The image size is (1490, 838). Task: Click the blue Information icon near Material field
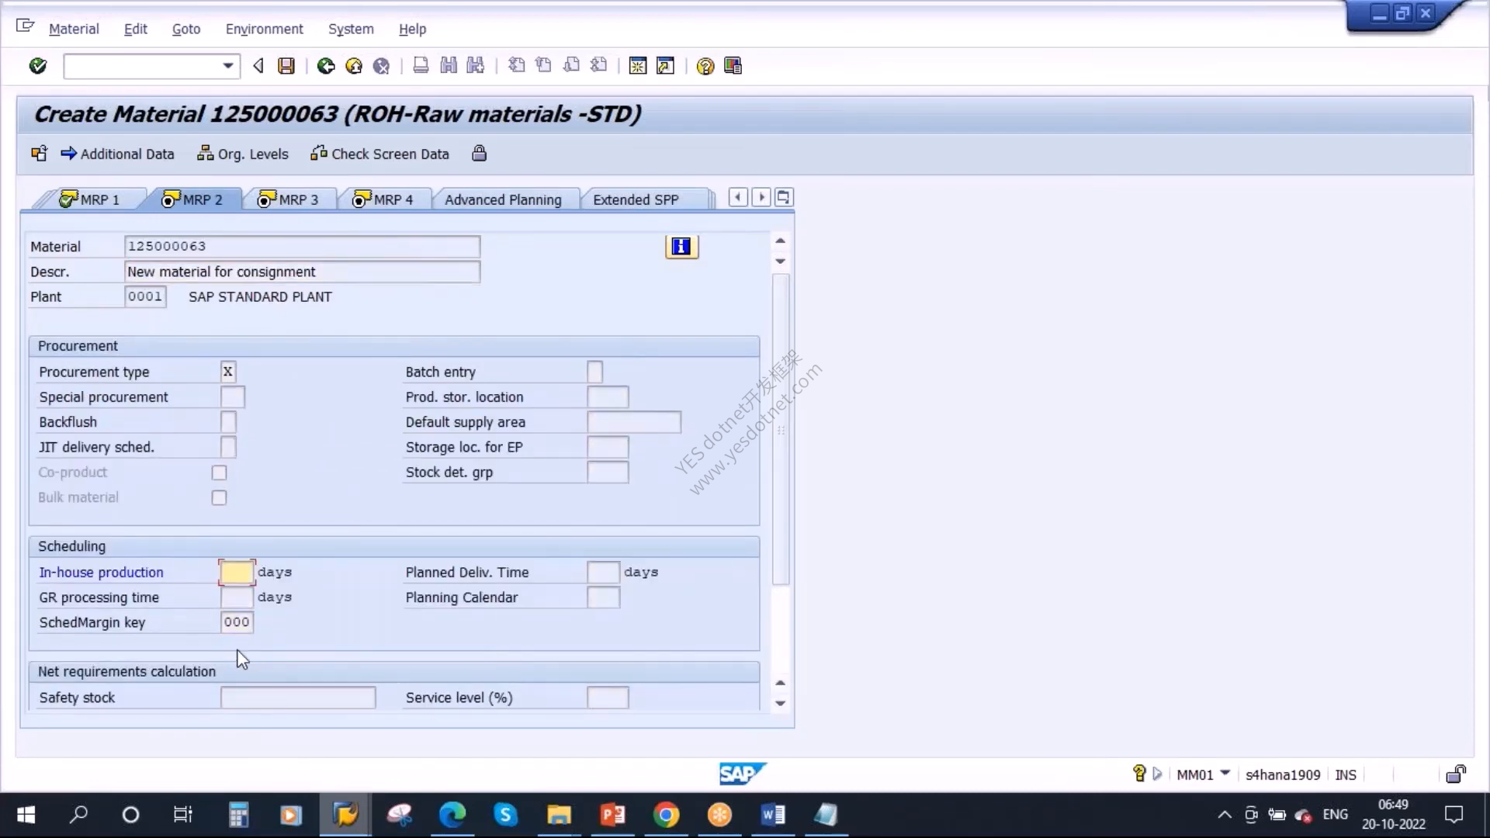(681, 247)
